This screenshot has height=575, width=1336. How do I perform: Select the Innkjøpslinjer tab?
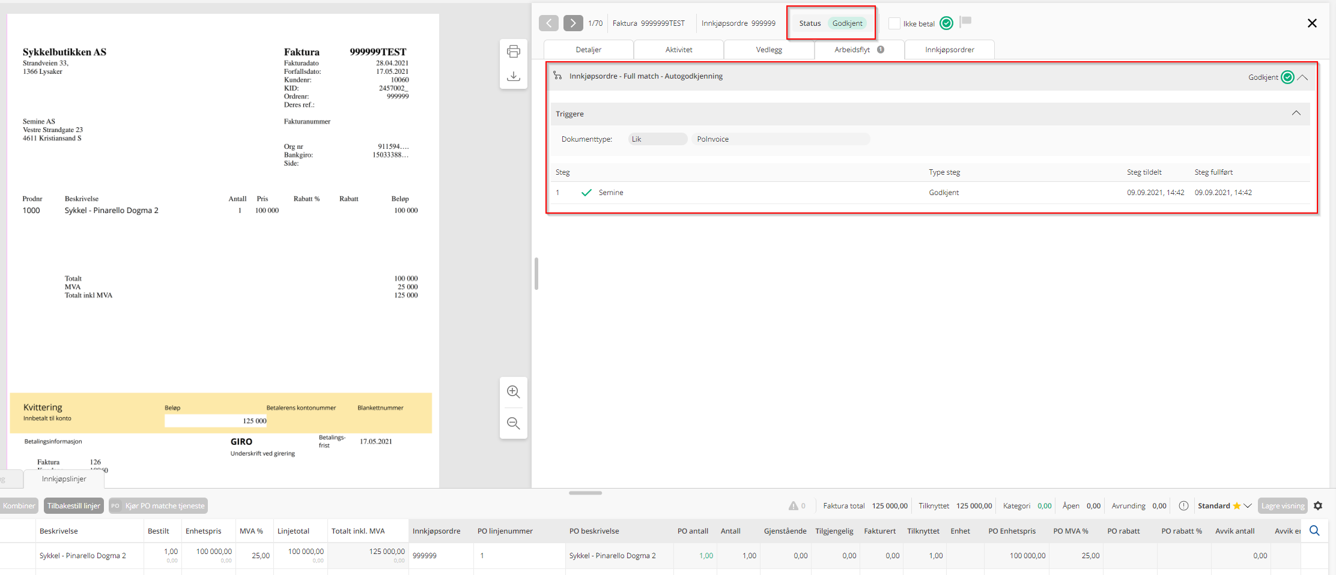point(64,479)
